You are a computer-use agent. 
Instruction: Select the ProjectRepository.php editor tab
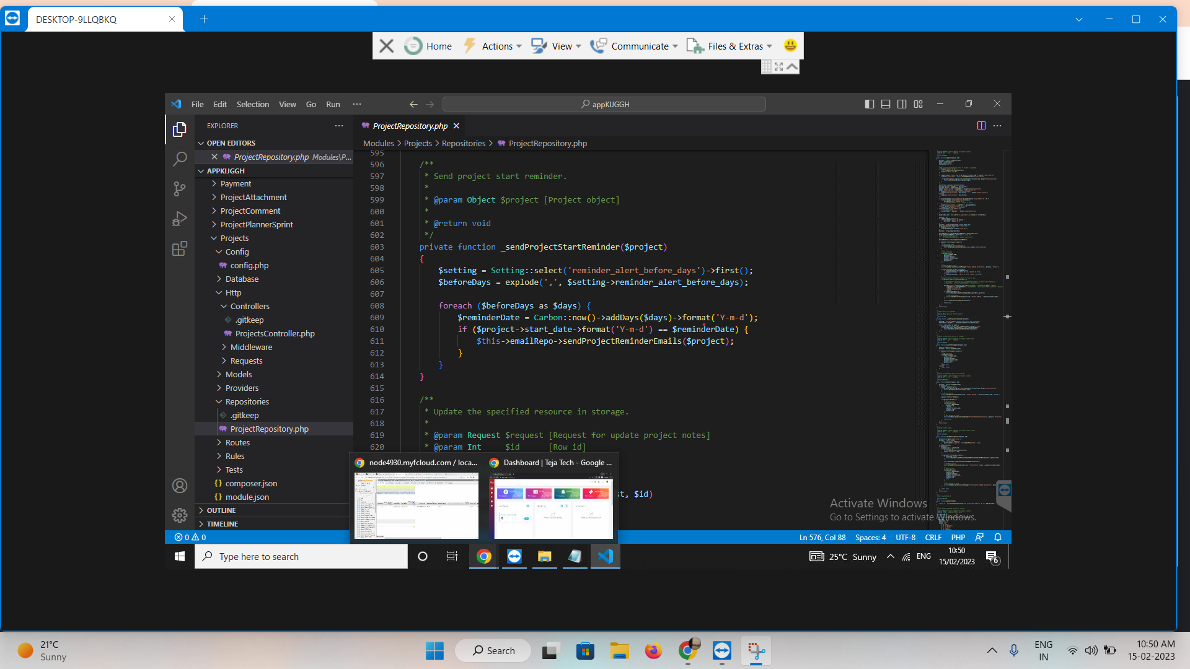410,126
